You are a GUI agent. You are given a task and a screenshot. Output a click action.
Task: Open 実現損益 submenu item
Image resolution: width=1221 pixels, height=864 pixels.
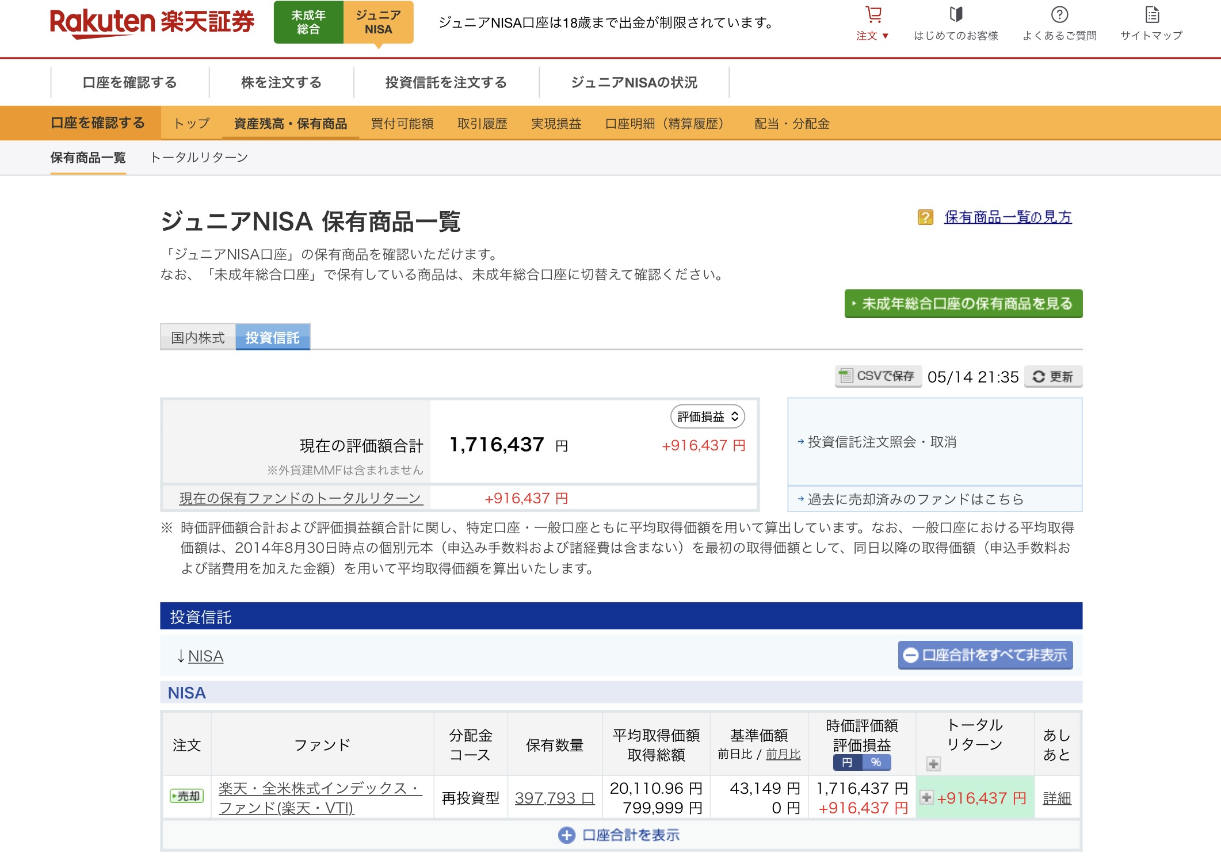click(556, 123)
